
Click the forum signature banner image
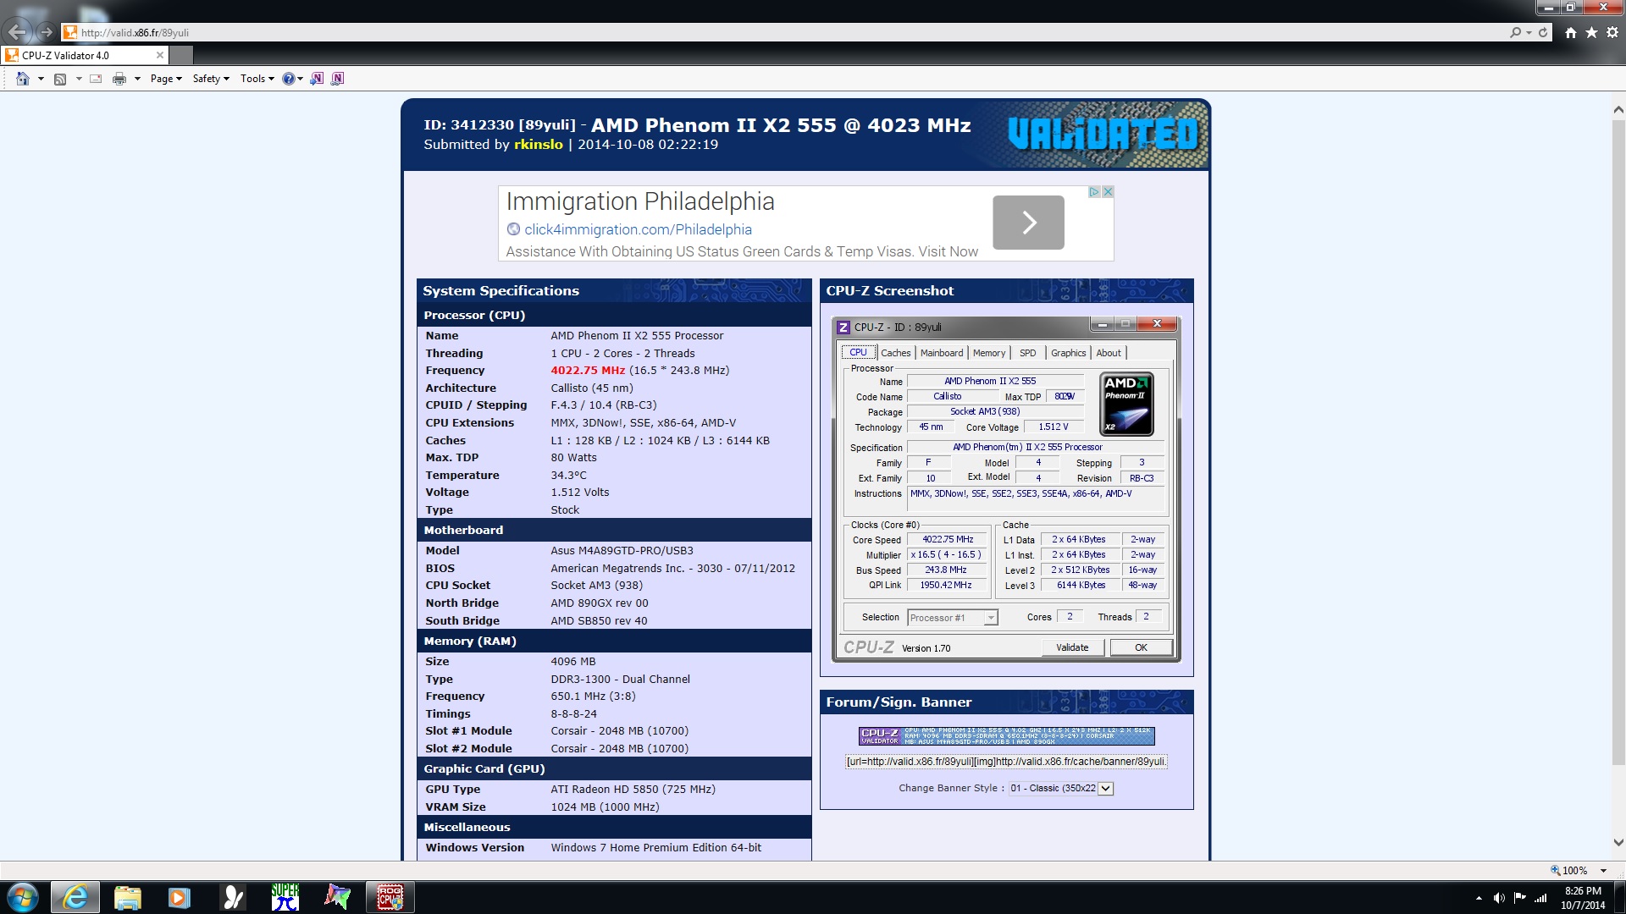(x=1006, y=735)
